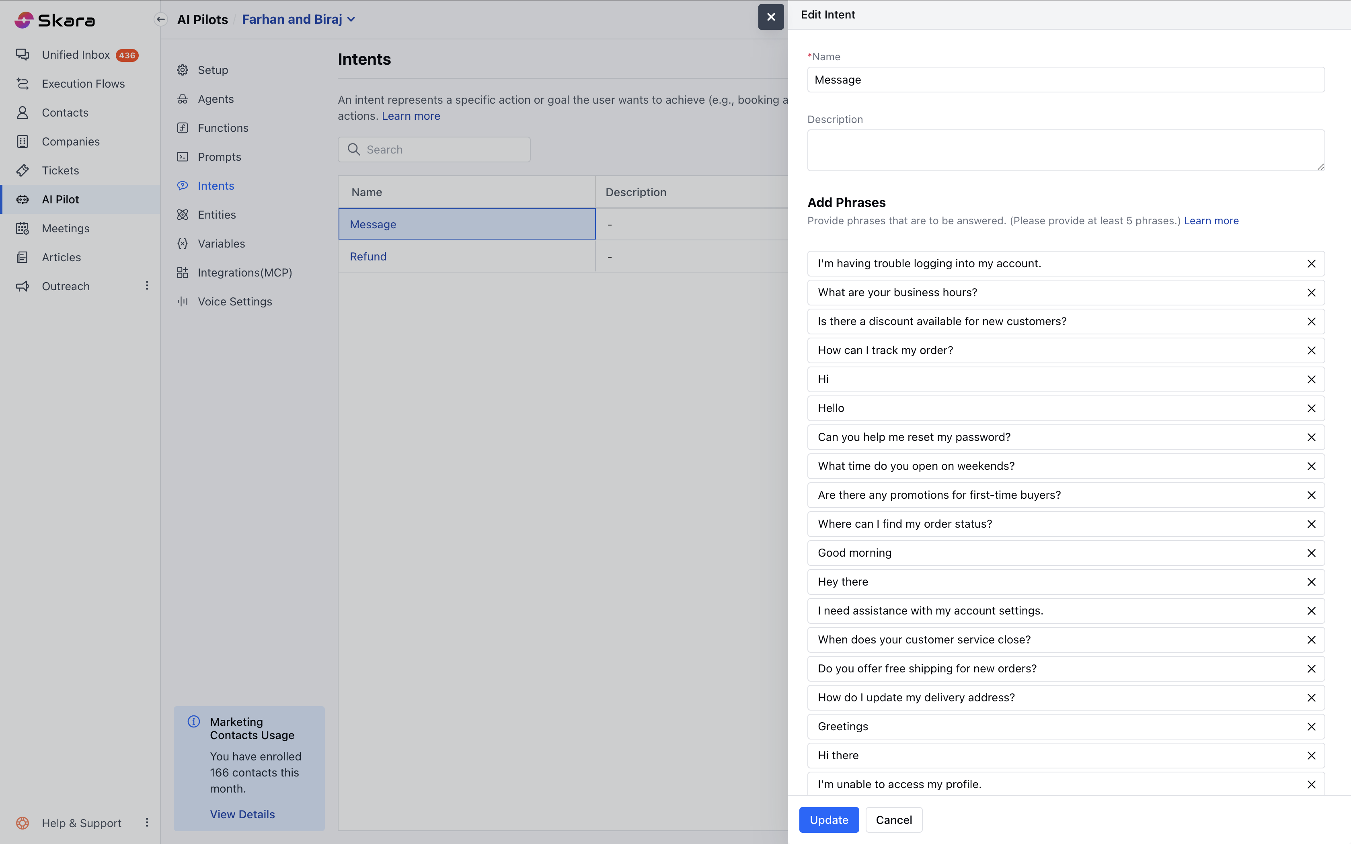The height and width of the screenshot is (844, 1351).
Task: Click the Execution Flows icon
Action: pos(23,84)
